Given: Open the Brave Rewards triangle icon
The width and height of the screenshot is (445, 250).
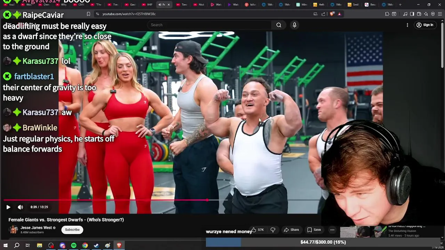Looking at the screenshot, I should (339, 14).
